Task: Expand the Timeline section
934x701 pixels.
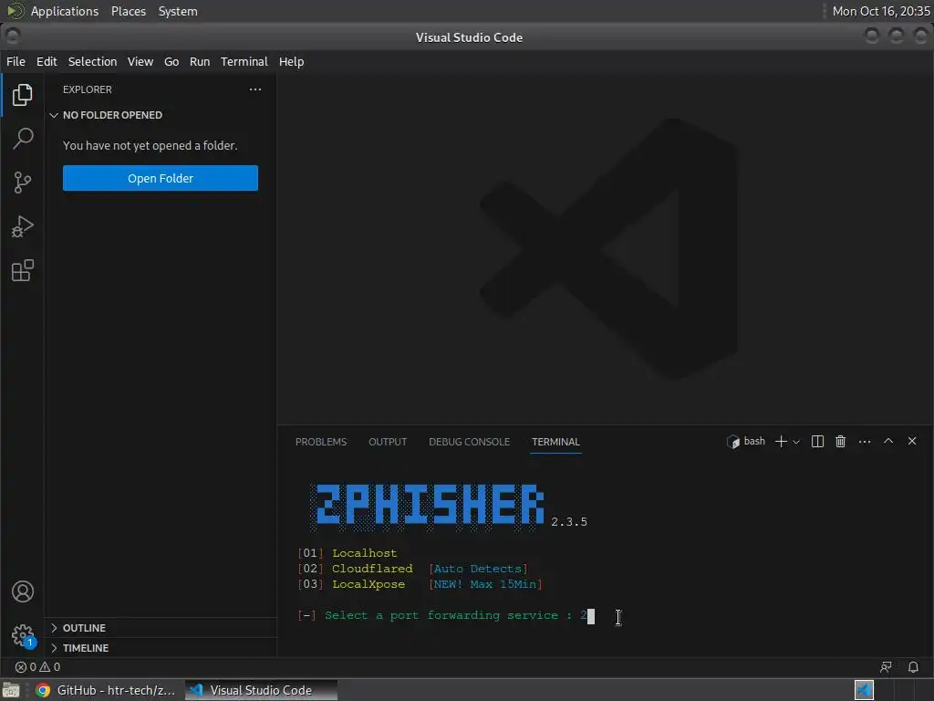Action: click(160, 648)
